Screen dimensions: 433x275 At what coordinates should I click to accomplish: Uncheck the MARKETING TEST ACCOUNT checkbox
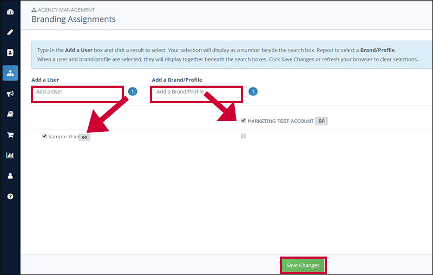(x=243, y=120)
